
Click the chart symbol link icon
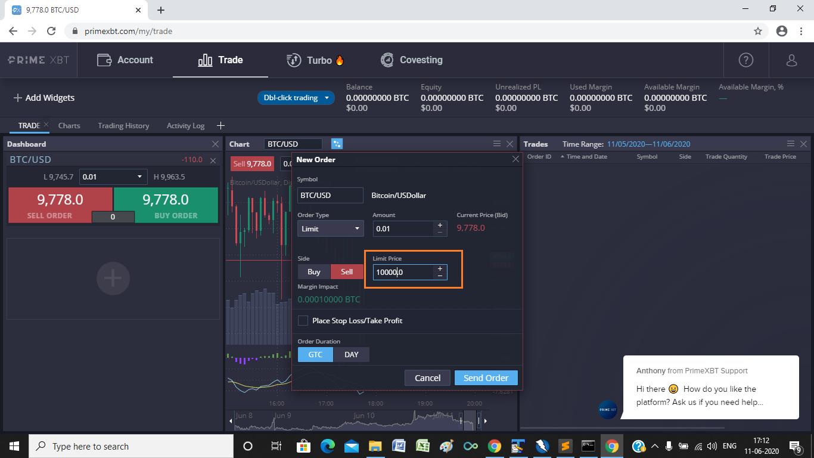(337, 144)
